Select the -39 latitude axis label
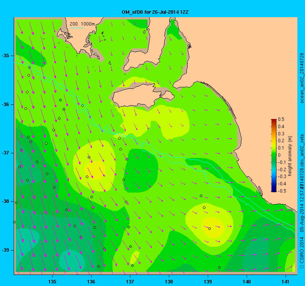The width and height of the screenshot is (305, 286). tap(5, 250)
